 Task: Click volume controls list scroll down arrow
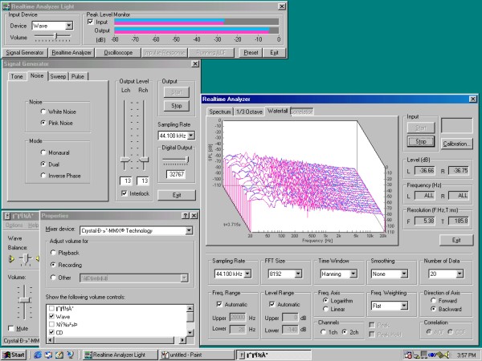[x=190, y=332]
